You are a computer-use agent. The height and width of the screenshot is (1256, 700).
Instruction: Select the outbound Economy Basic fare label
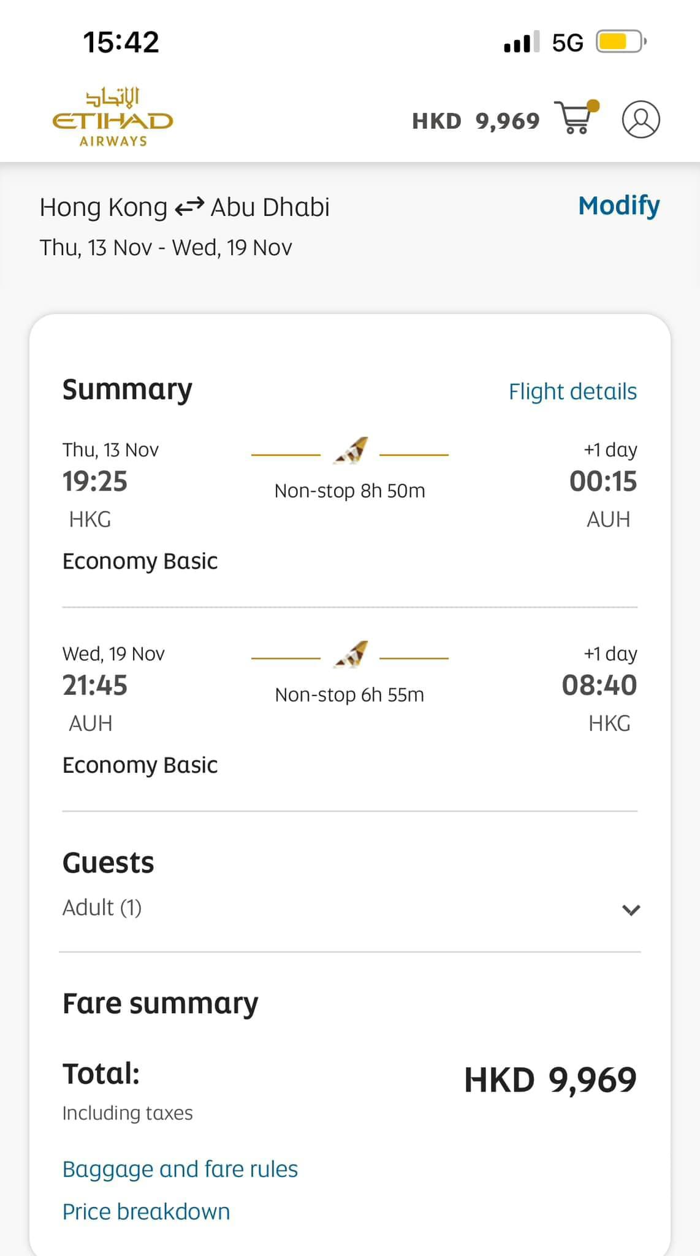(x=140, y=561)
